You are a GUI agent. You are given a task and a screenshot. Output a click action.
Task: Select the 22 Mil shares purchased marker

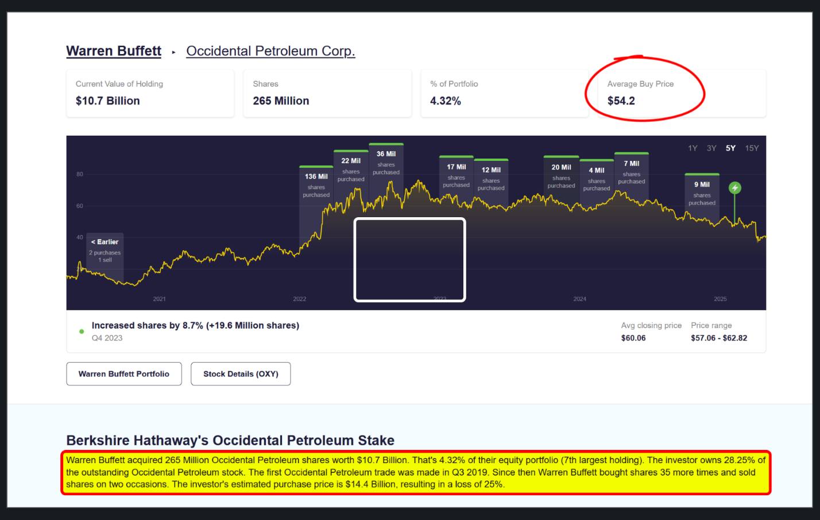(351, 170)
